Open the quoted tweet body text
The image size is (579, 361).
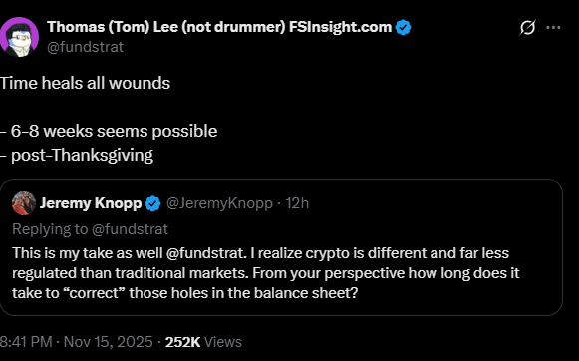[266, 273]
